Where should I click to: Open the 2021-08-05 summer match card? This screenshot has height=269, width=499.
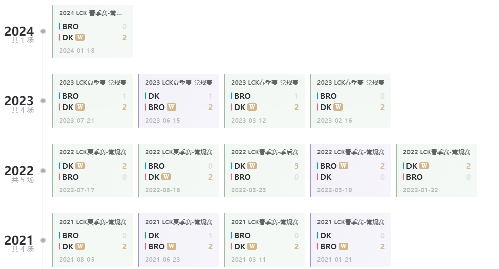93,240
